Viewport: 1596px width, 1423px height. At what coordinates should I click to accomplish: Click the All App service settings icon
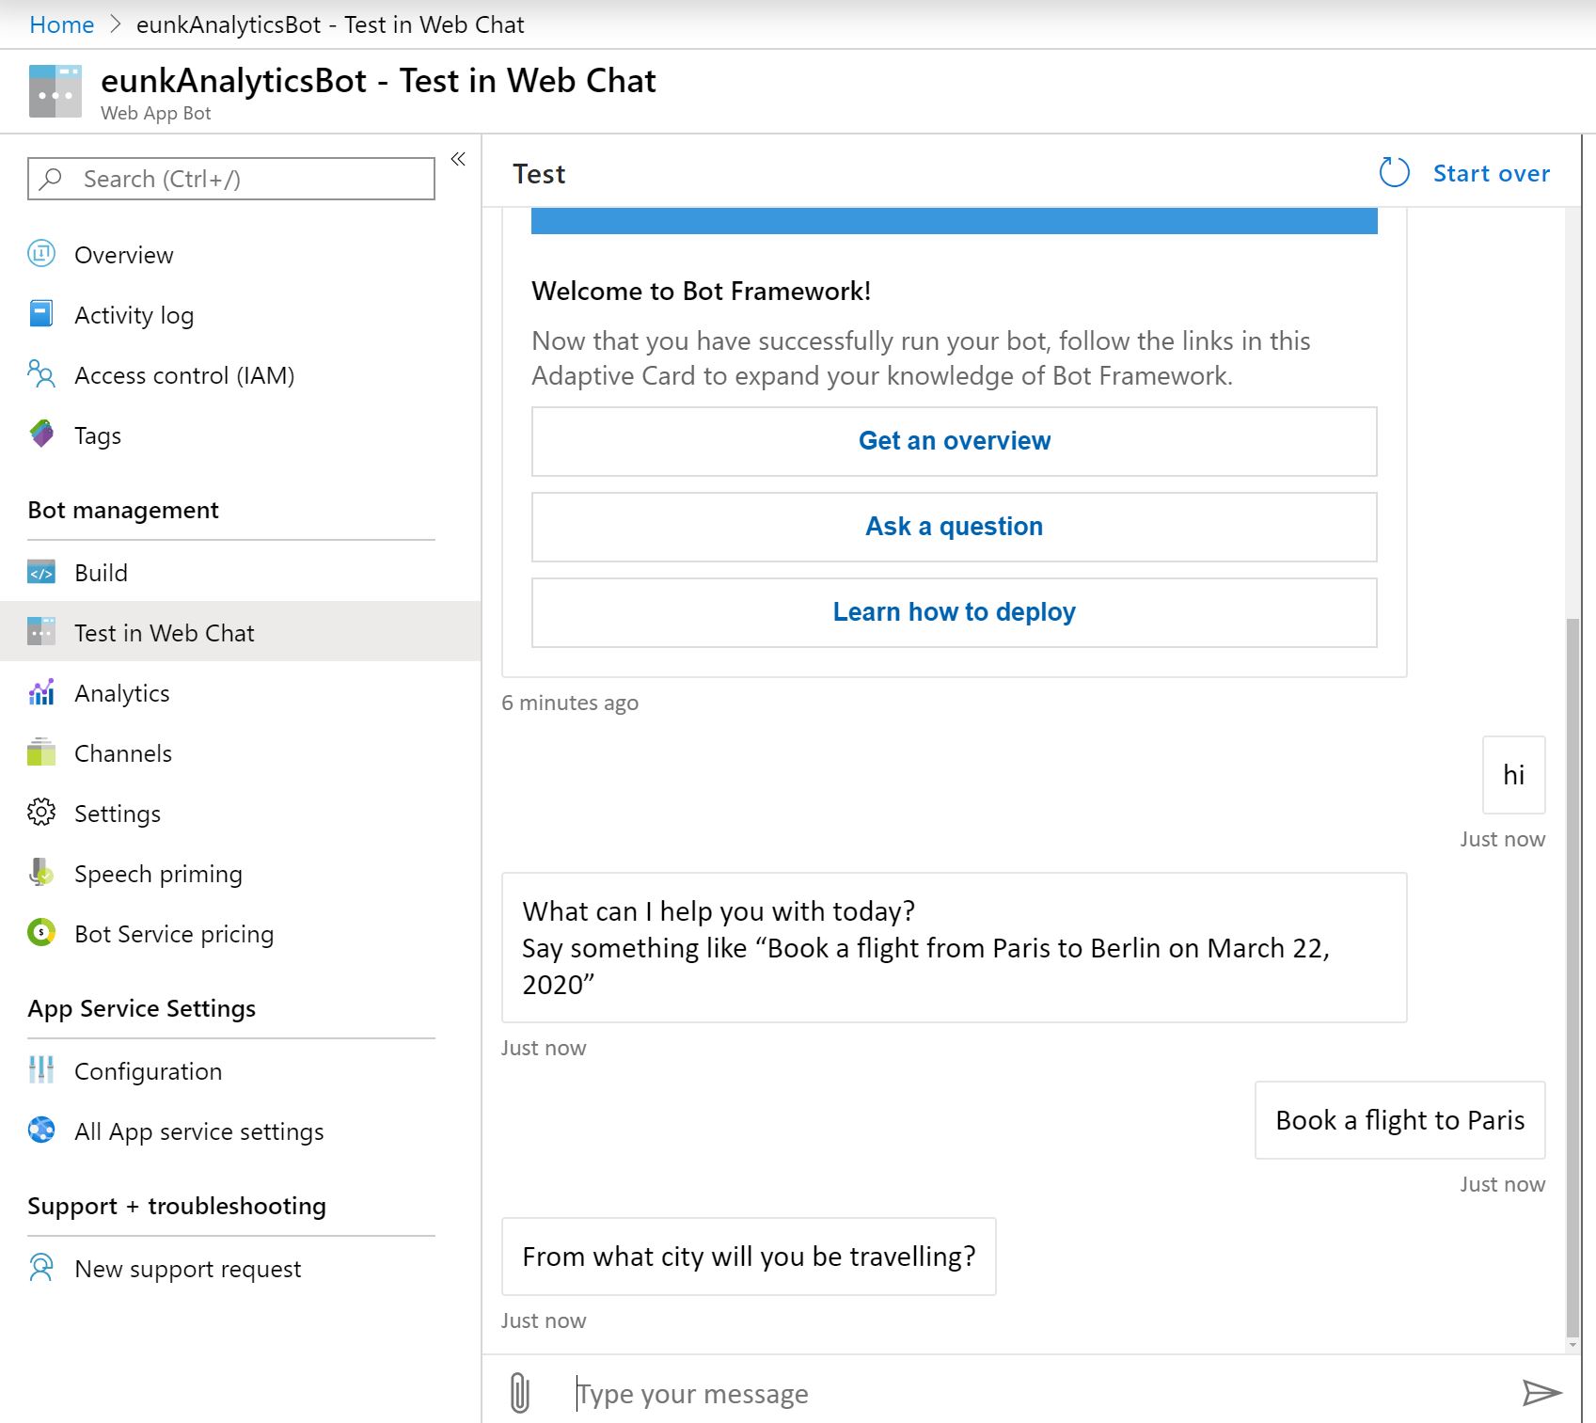pos(41,1130)
